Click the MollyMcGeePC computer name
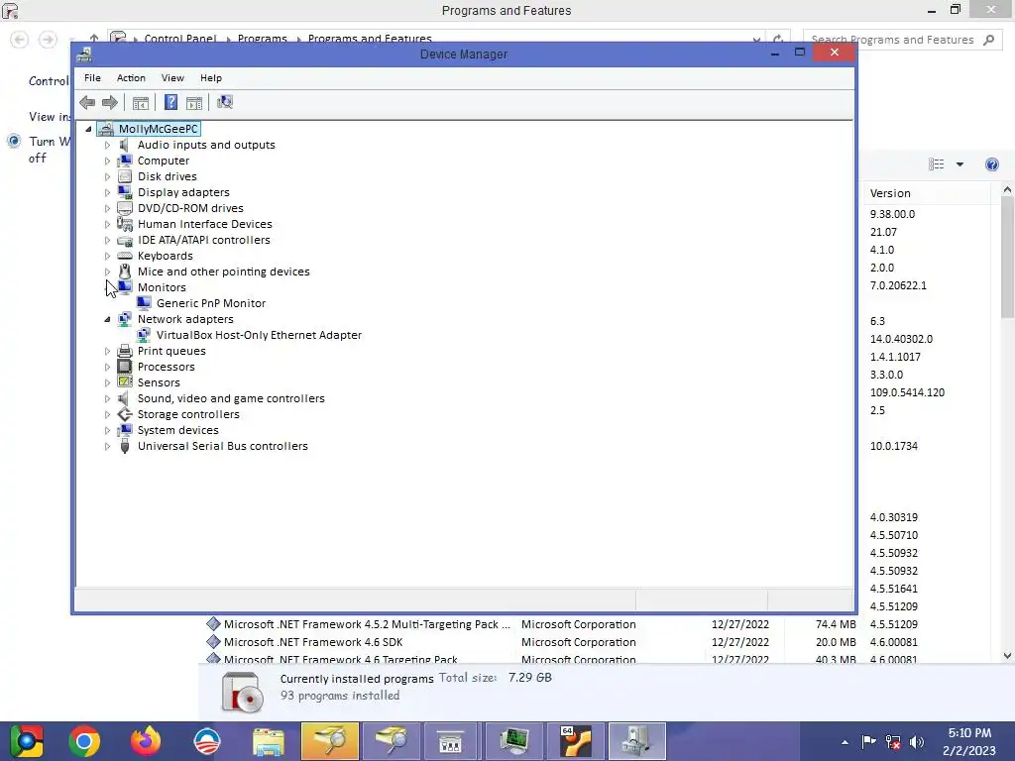 158,129
